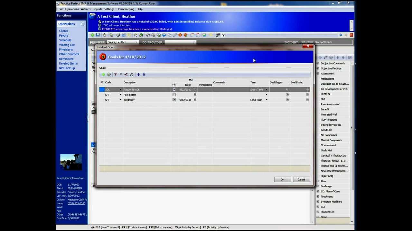Open the date picker for 9/12/2011 met date
The image size is (412, 231).
point(195,100)
